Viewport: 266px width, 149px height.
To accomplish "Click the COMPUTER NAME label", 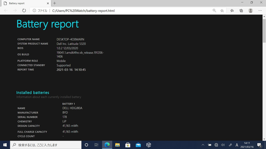I will 29,39.
